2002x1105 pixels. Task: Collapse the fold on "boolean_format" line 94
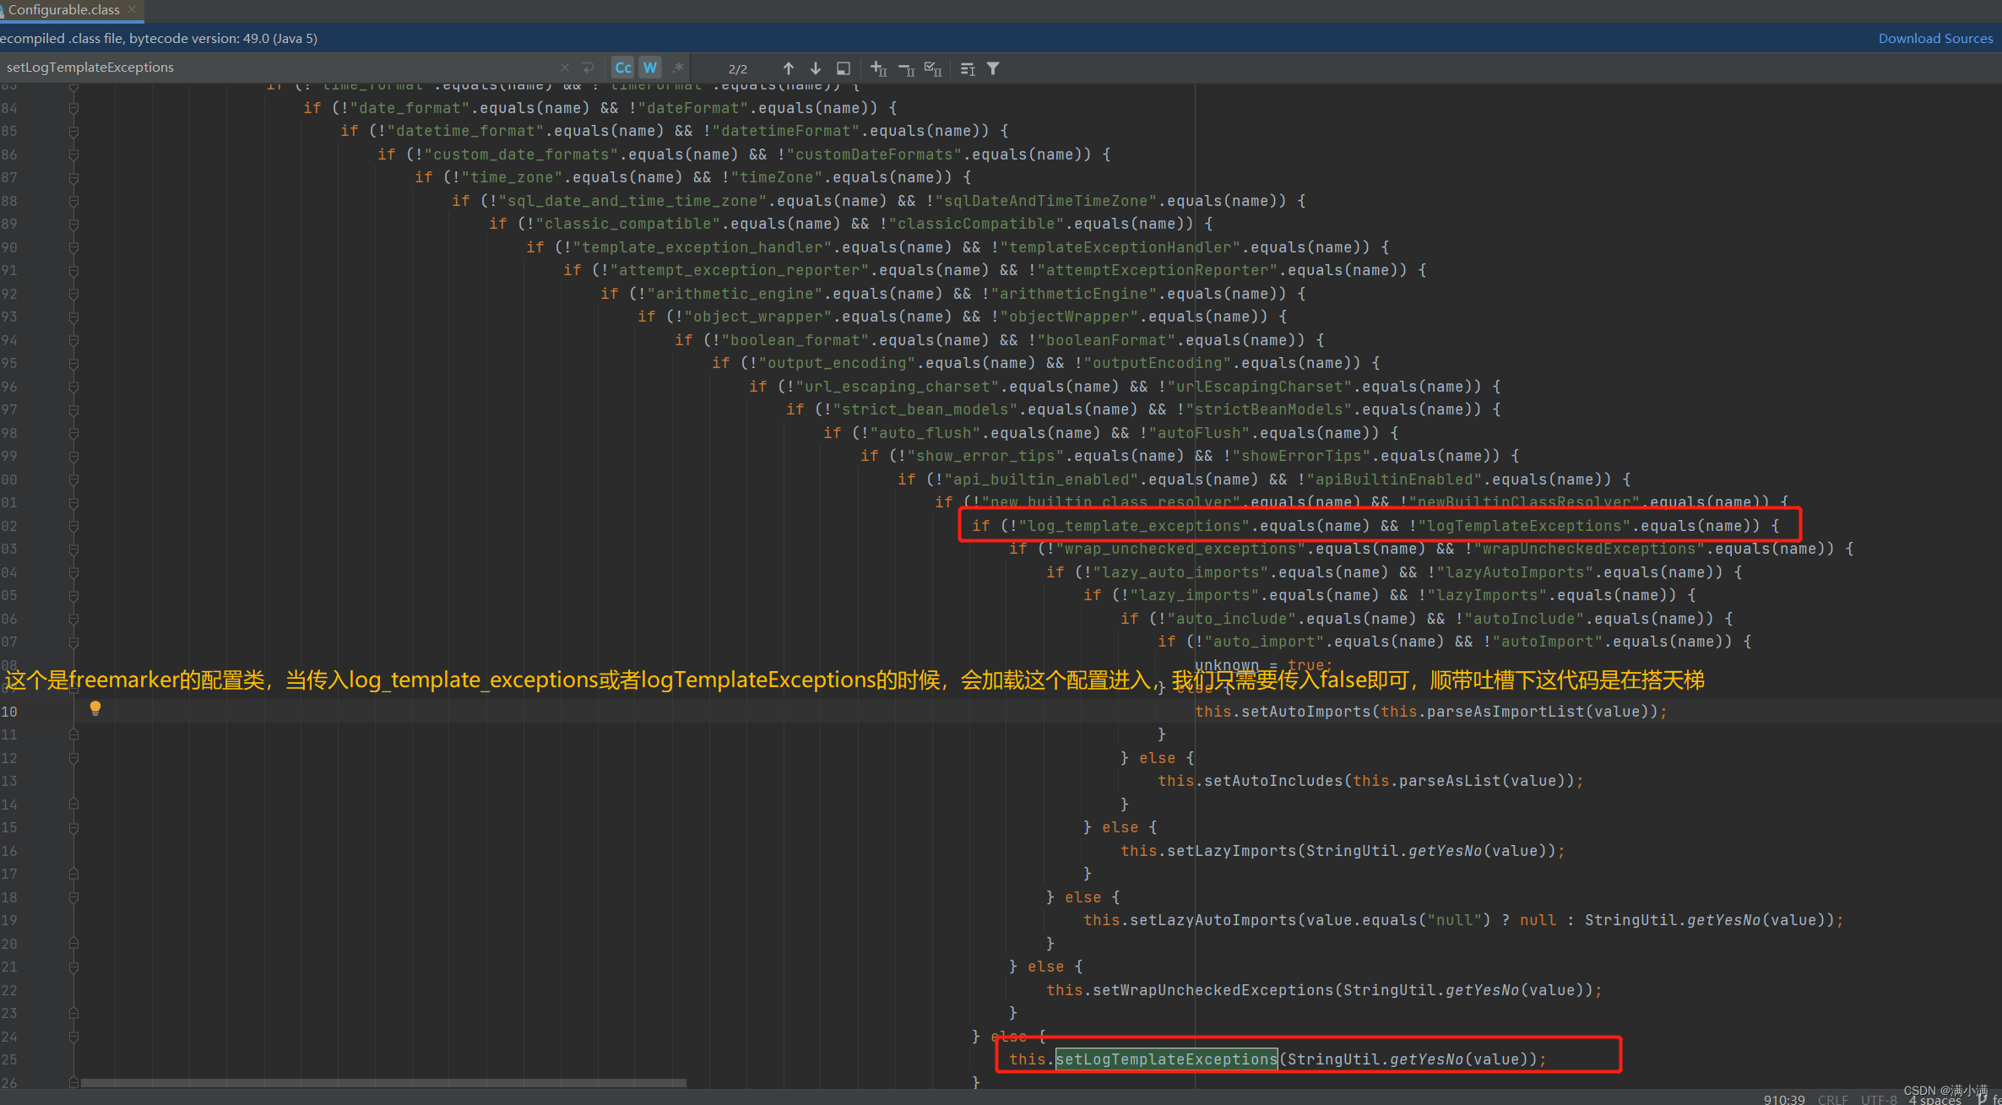73,340
